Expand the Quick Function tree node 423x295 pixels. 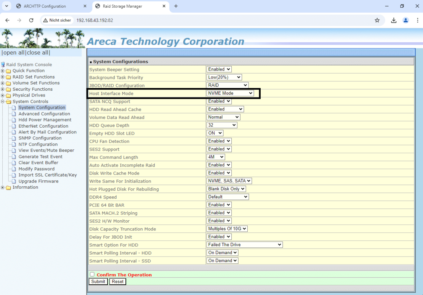pos(3,71)
